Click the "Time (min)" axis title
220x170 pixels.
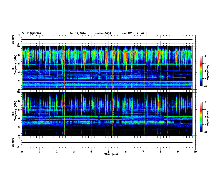pyautogui.click(x=111, y=154)
